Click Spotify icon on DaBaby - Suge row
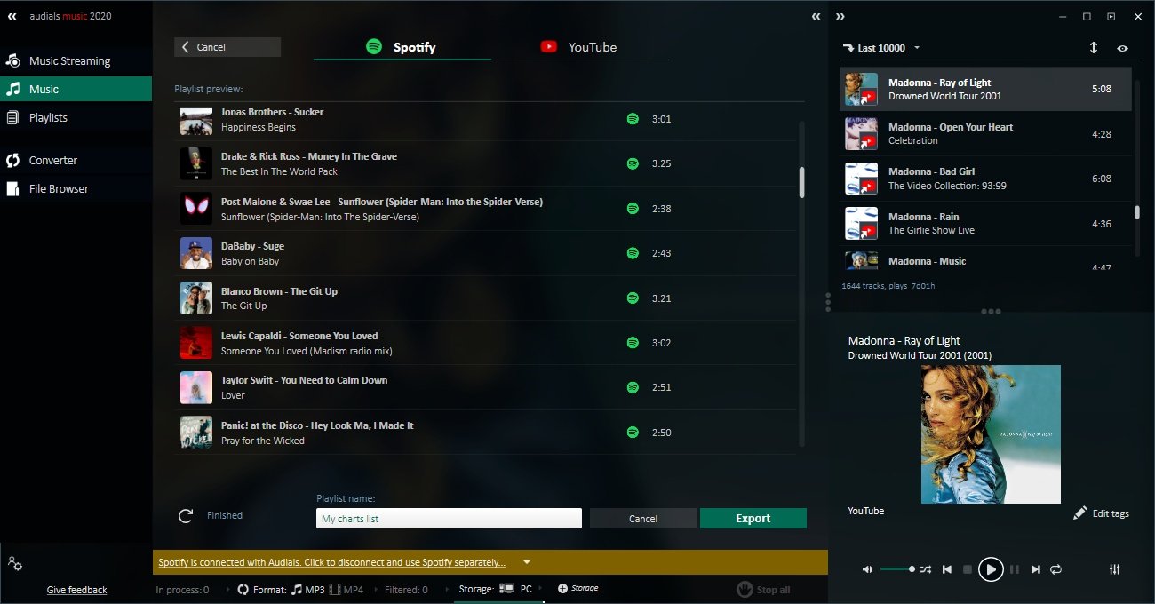Screen dimensions: 1155x604 [633, 253]
